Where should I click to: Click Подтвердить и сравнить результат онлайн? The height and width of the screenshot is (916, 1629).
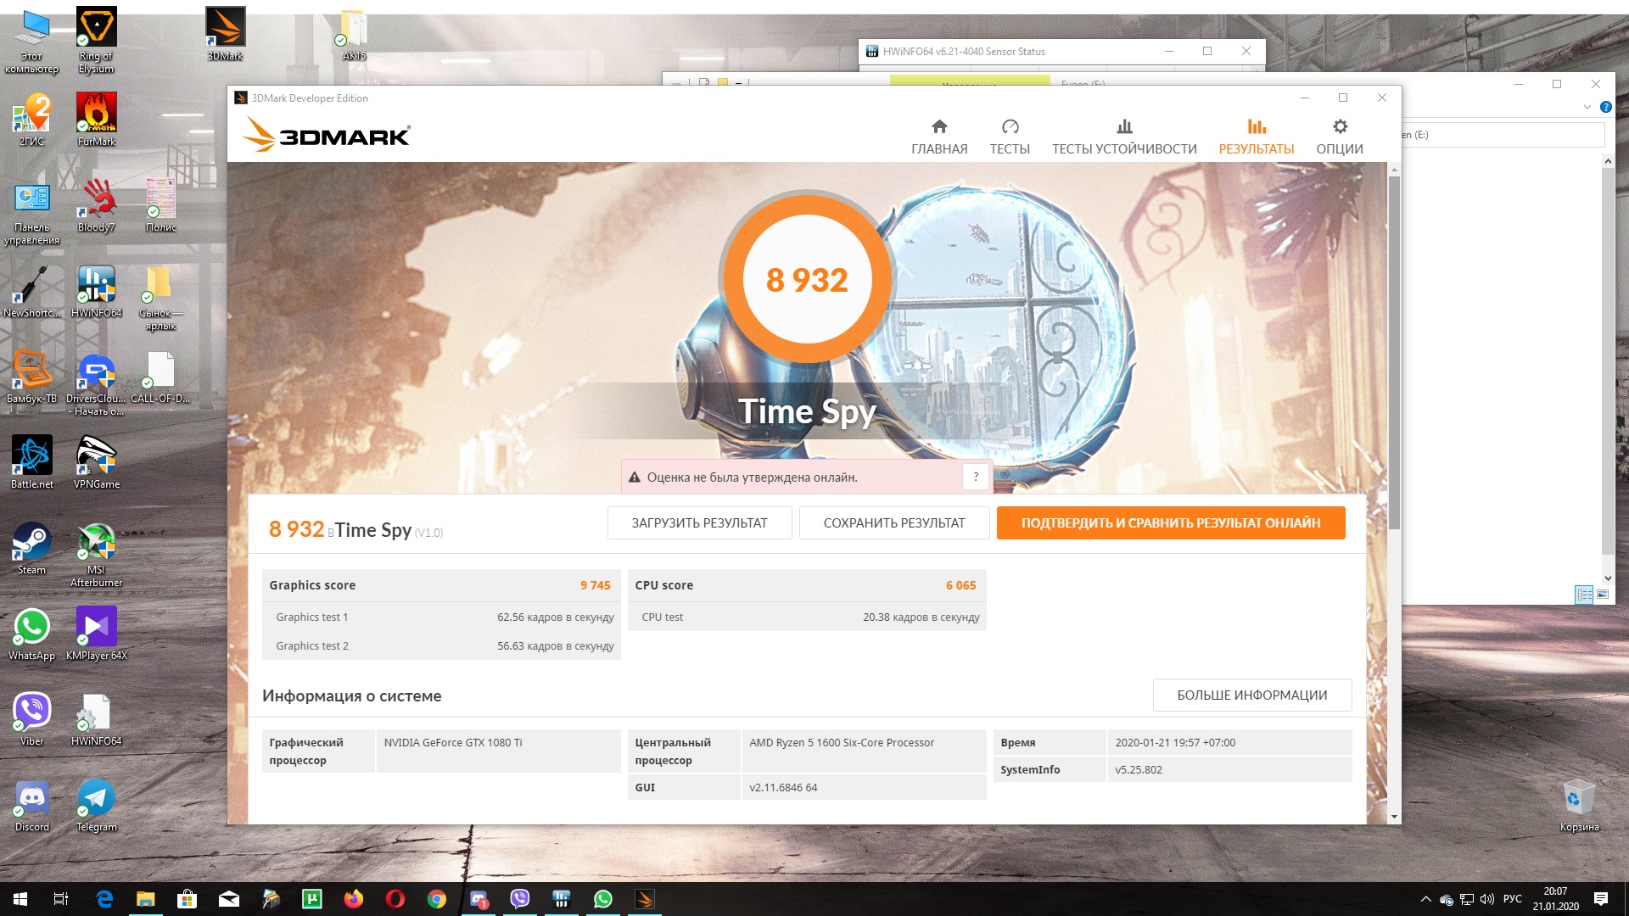point(1171,523)
